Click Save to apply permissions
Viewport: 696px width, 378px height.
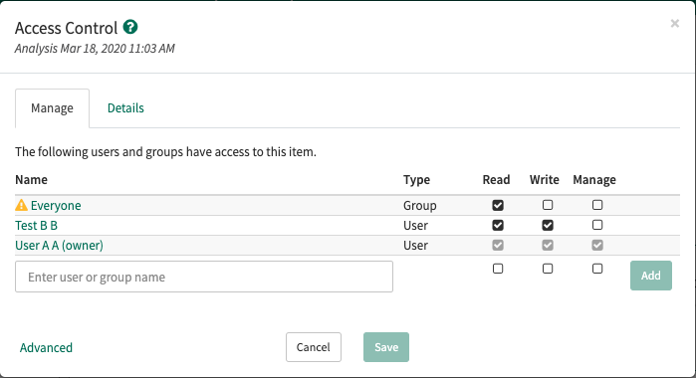pyautogui.click(x=386, y=347)
